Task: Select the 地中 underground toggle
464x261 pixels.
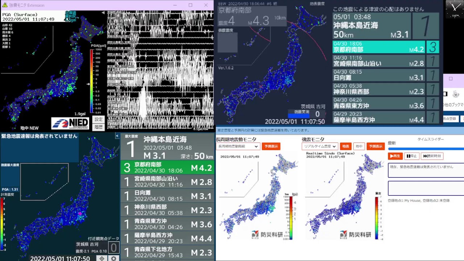Action: 359,146
